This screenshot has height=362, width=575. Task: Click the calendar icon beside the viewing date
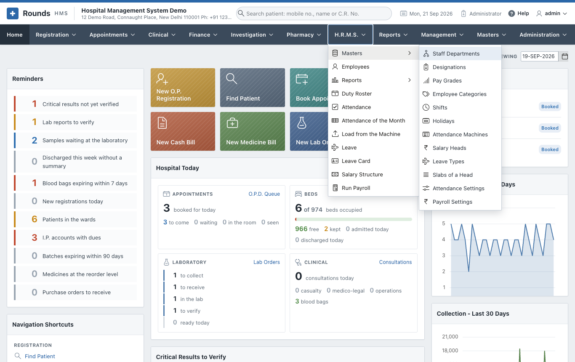[x=565, y=56]
